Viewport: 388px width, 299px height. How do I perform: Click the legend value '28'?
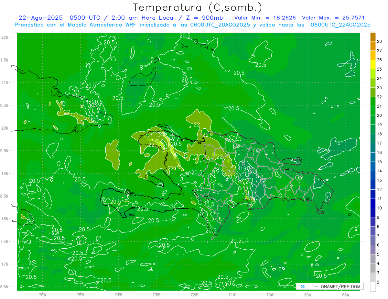380,41
